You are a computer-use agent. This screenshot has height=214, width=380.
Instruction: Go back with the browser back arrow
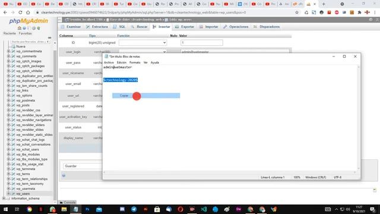click(x=5, y=12)
